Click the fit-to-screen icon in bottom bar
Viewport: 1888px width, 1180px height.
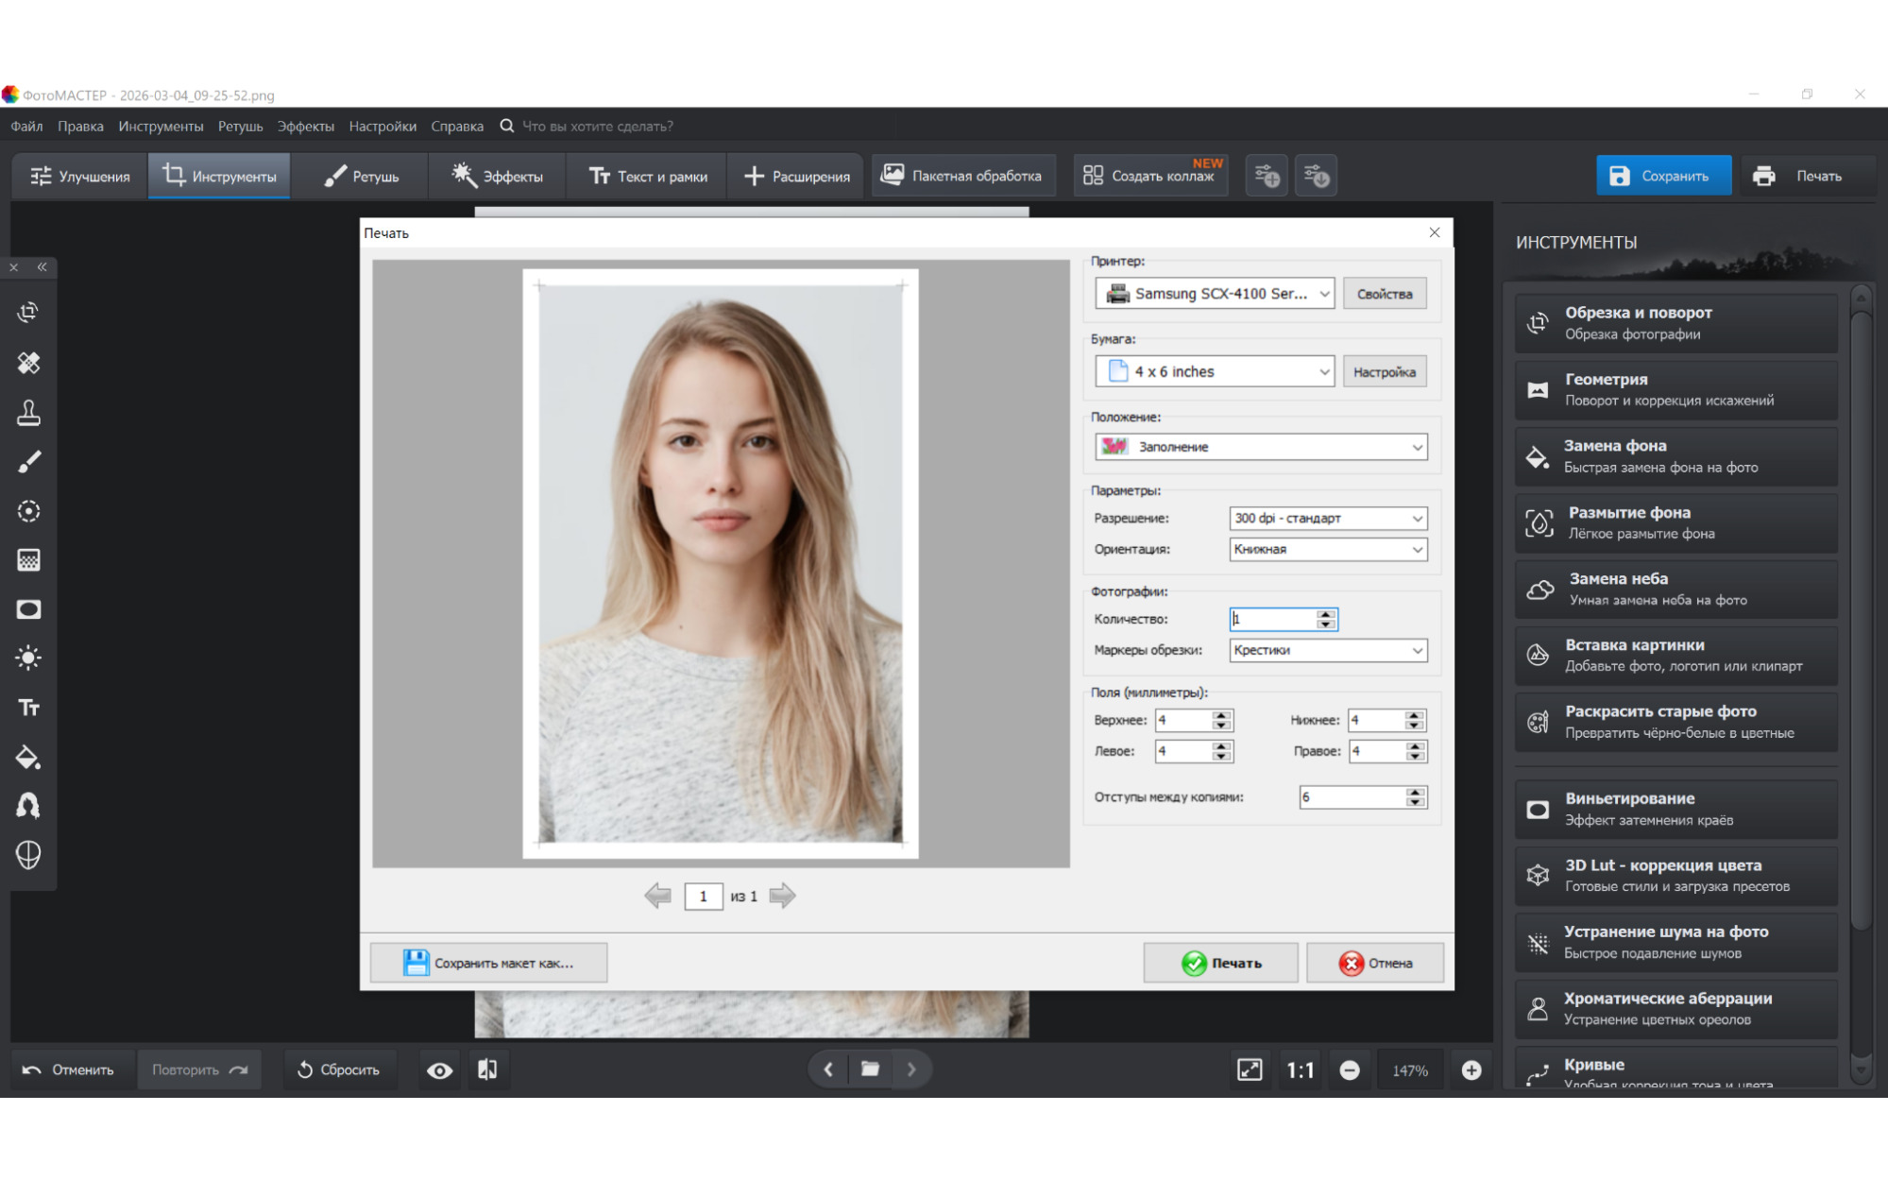1249,1069
